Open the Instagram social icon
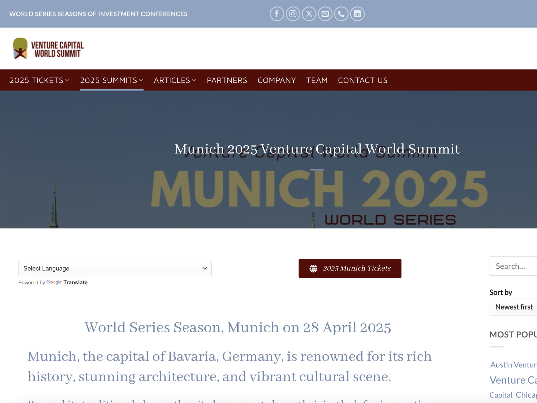The width and height of the screenshot is (537, 403). pos(293,14)
